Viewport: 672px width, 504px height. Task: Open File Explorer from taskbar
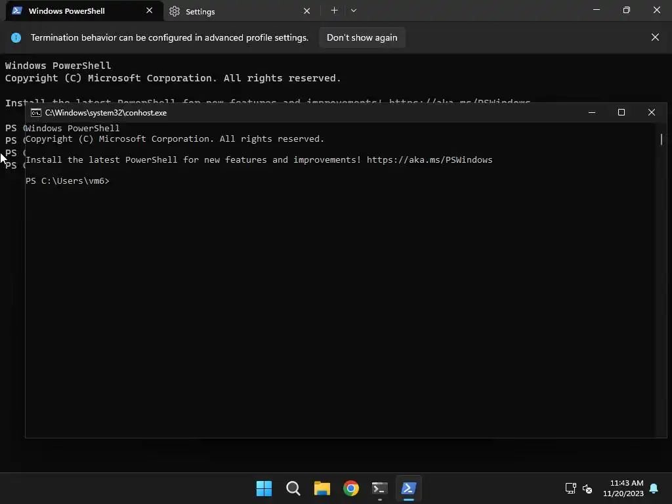click(322, 488)
